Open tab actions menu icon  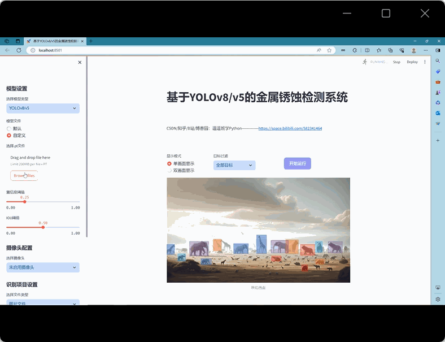pyautogui.click(x=18, y=41)
